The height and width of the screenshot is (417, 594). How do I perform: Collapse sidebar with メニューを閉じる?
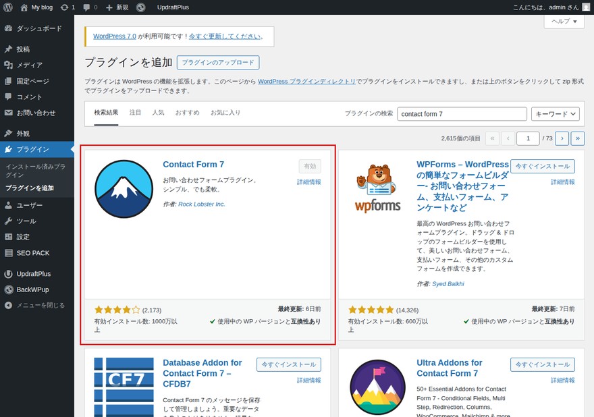coord(37,305)
